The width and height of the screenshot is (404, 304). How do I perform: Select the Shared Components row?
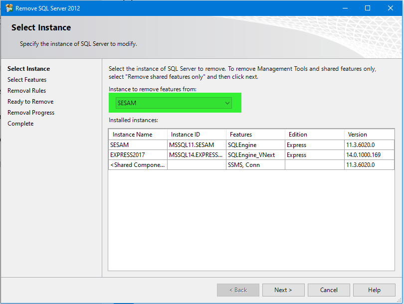coord(138,165)
